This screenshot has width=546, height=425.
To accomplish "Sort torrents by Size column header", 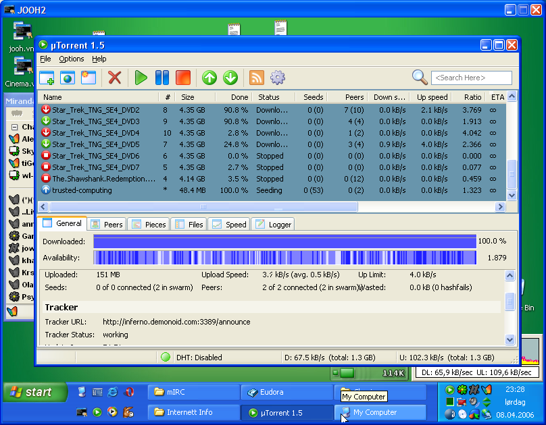I will click(x=195, y=97).
